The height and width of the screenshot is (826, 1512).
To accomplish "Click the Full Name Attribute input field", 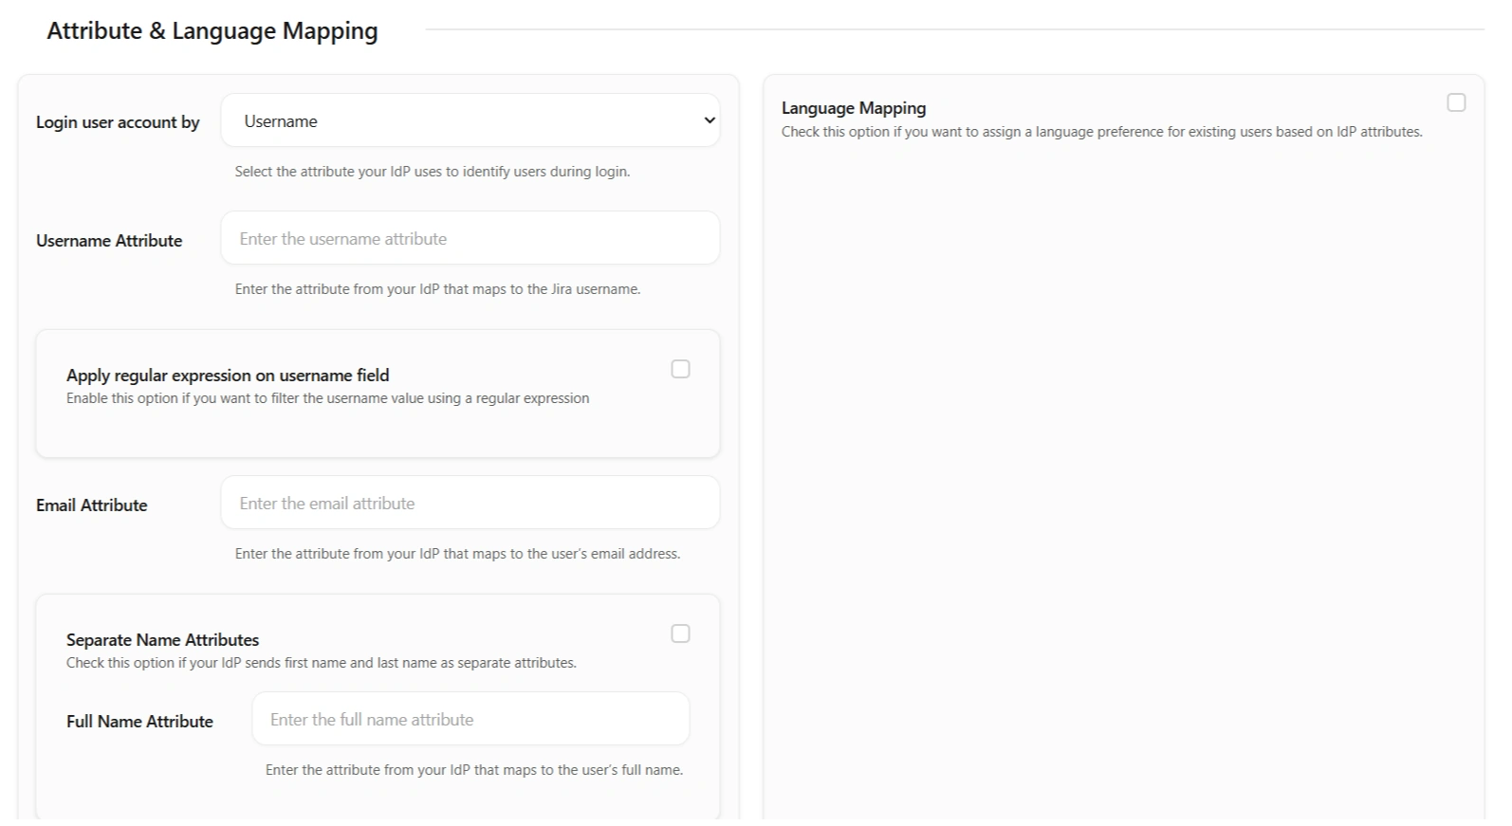I will tap(470, 719).
